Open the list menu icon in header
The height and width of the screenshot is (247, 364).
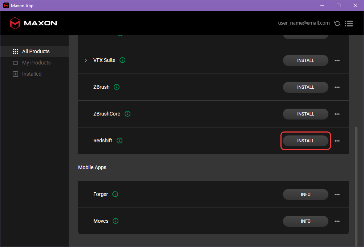(x=349, y=23)
